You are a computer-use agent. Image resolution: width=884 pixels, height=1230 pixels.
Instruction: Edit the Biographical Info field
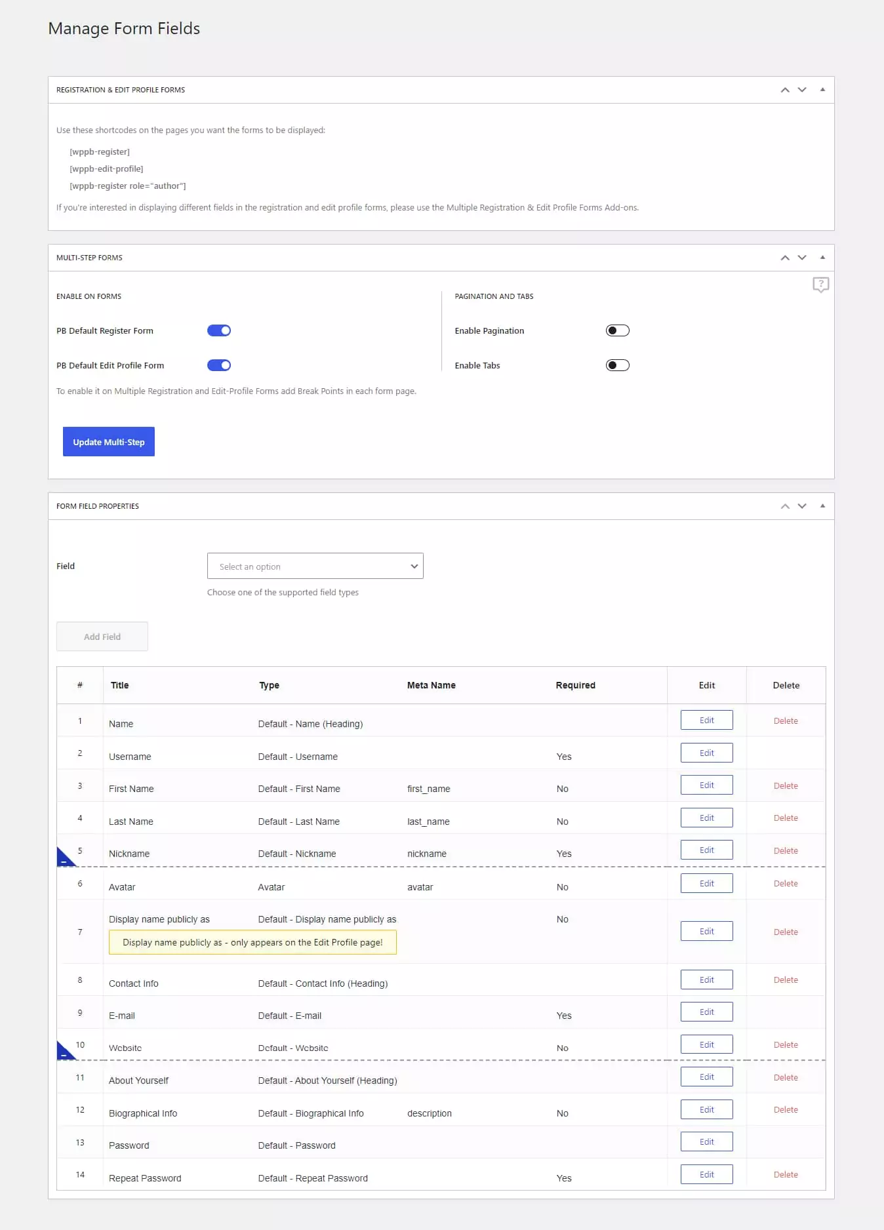point(706,1109)
